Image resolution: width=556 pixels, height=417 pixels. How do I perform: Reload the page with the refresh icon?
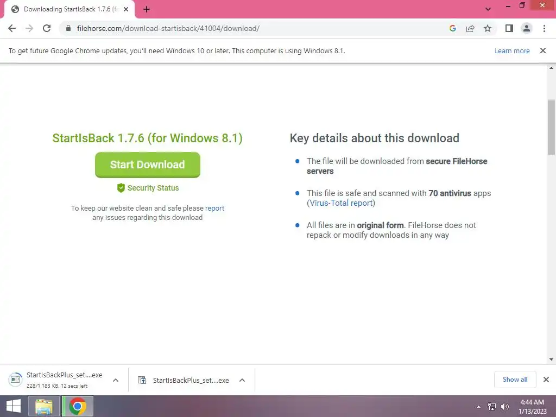47,28
